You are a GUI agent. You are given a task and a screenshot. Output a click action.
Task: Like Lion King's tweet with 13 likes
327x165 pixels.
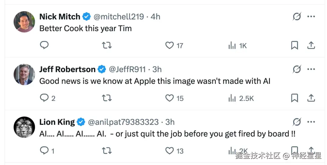coord(169,151)
